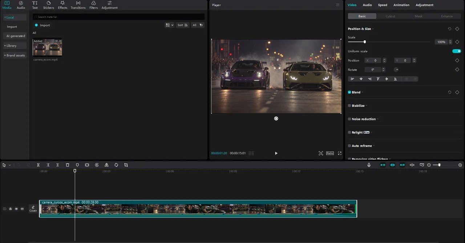
Task: Mute the video track audio
Action: click(22, 209)
